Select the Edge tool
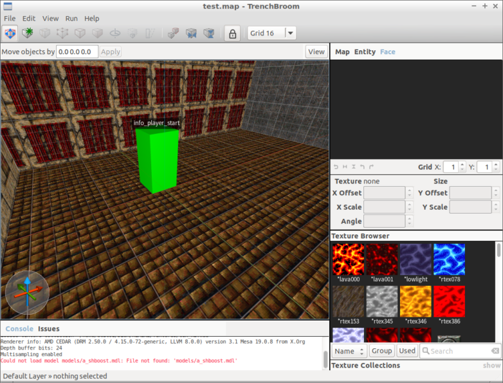This screenshot has width=503, height=383. click(x=80, y=33)
